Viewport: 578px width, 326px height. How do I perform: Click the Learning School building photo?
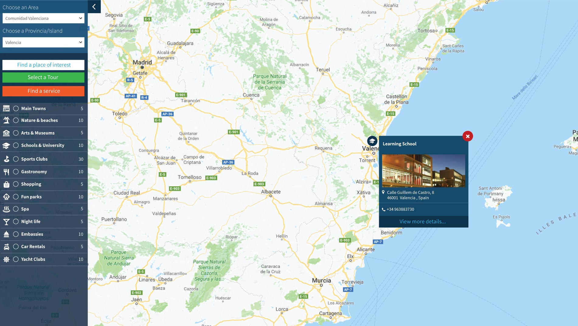(x=423, y=171)
